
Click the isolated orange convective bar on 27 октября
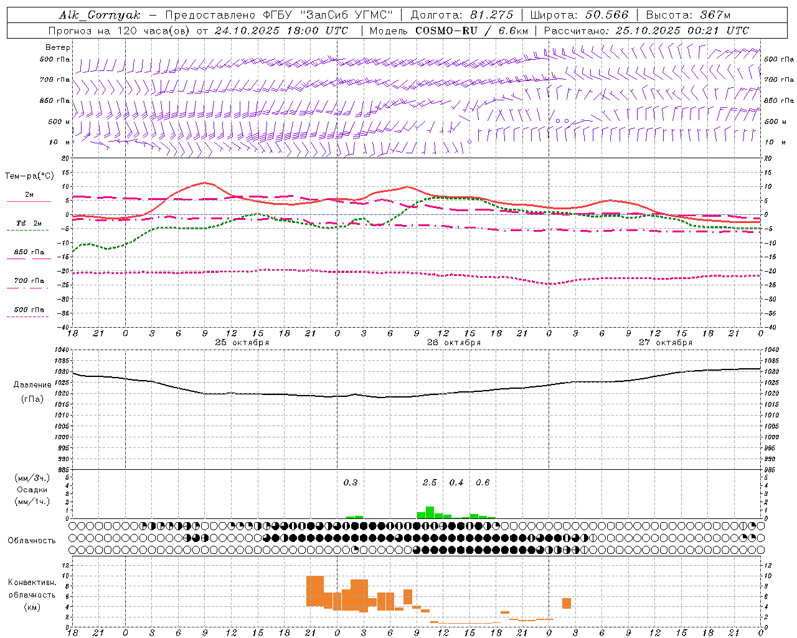567,603
